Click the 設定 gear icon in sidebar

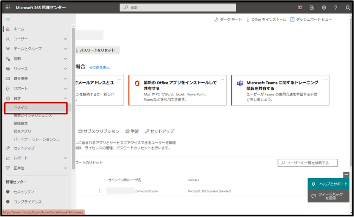8,98
